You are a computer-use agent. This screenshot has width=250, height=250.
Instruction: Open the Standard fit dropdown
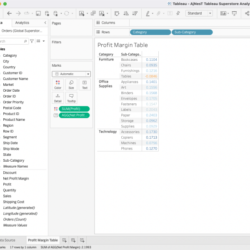pyautogui.click(x=199, y=13)
